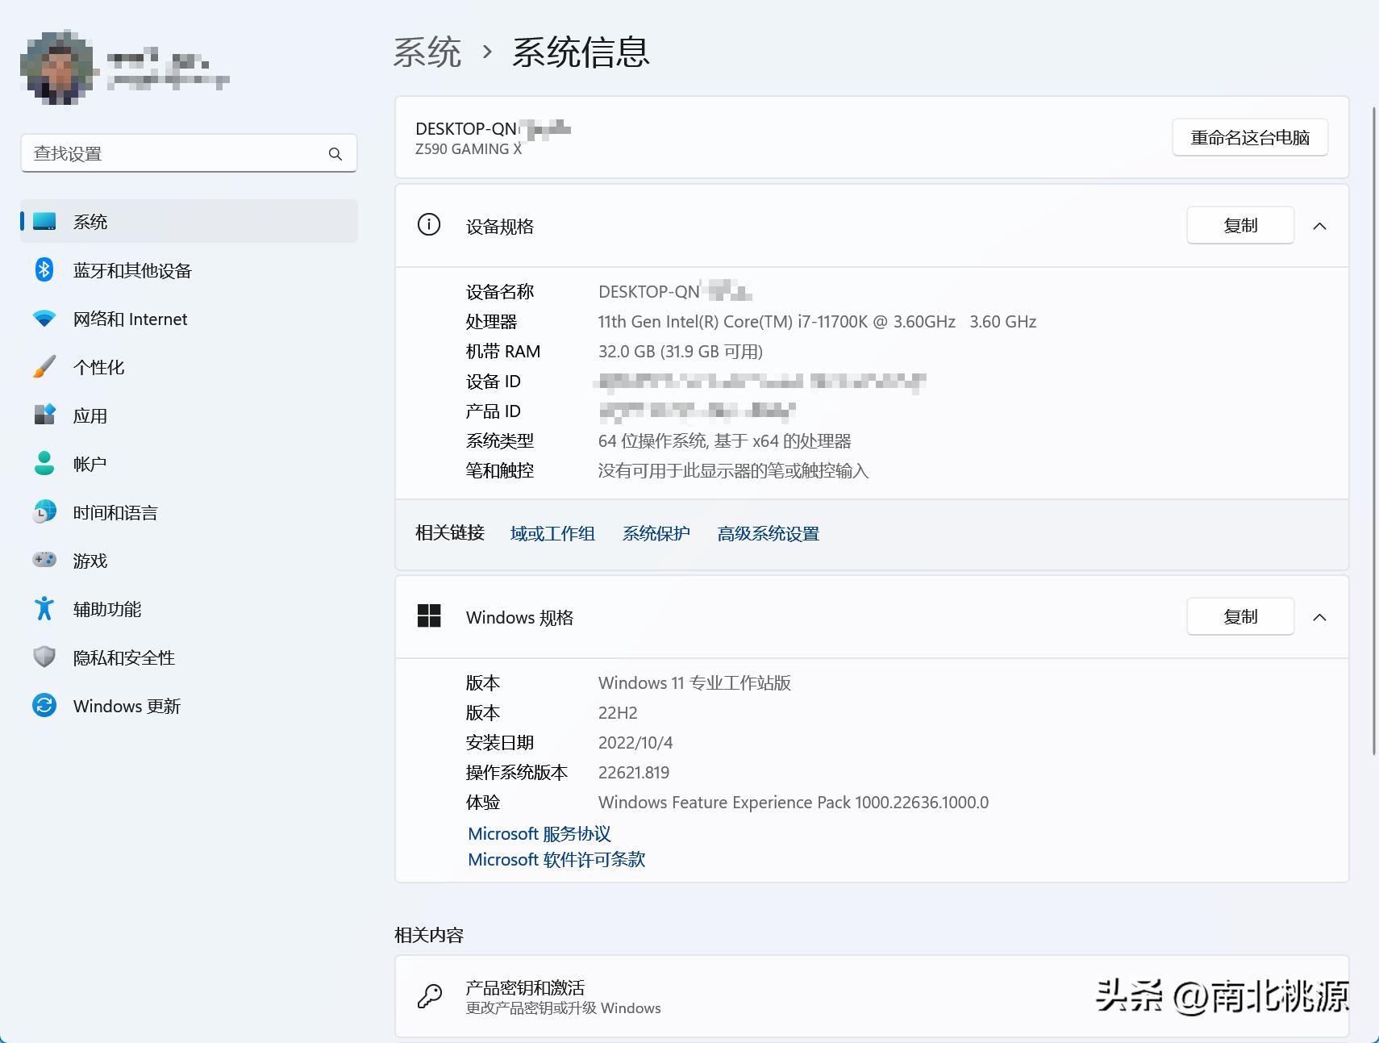The height and width of the screenshot is (1043, 1379).
Task: Open 隐私和安全性 via the shield icon
Action: pos(44,657)
